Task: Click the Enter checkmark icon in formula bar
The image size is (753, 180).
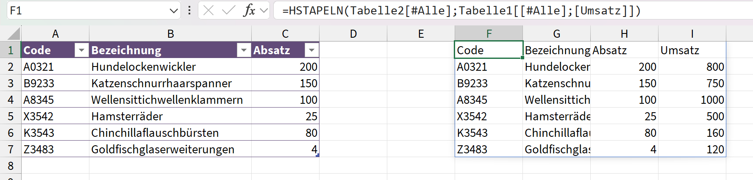Action: pyautogui.click(x=228, y=11)
